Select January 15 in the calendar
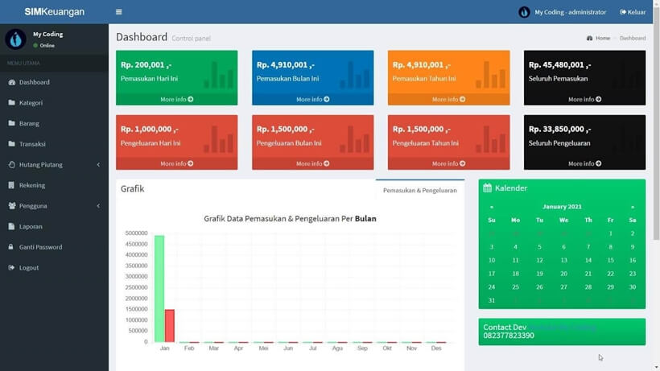 pyautogui.click(x=610, y=260)
